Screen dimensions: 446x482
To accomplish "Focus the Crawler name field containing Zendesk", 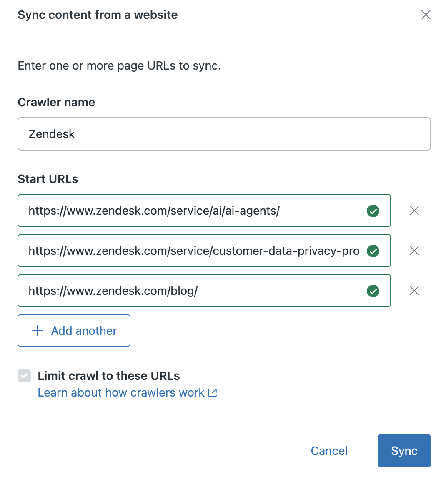I will point(224,134).
